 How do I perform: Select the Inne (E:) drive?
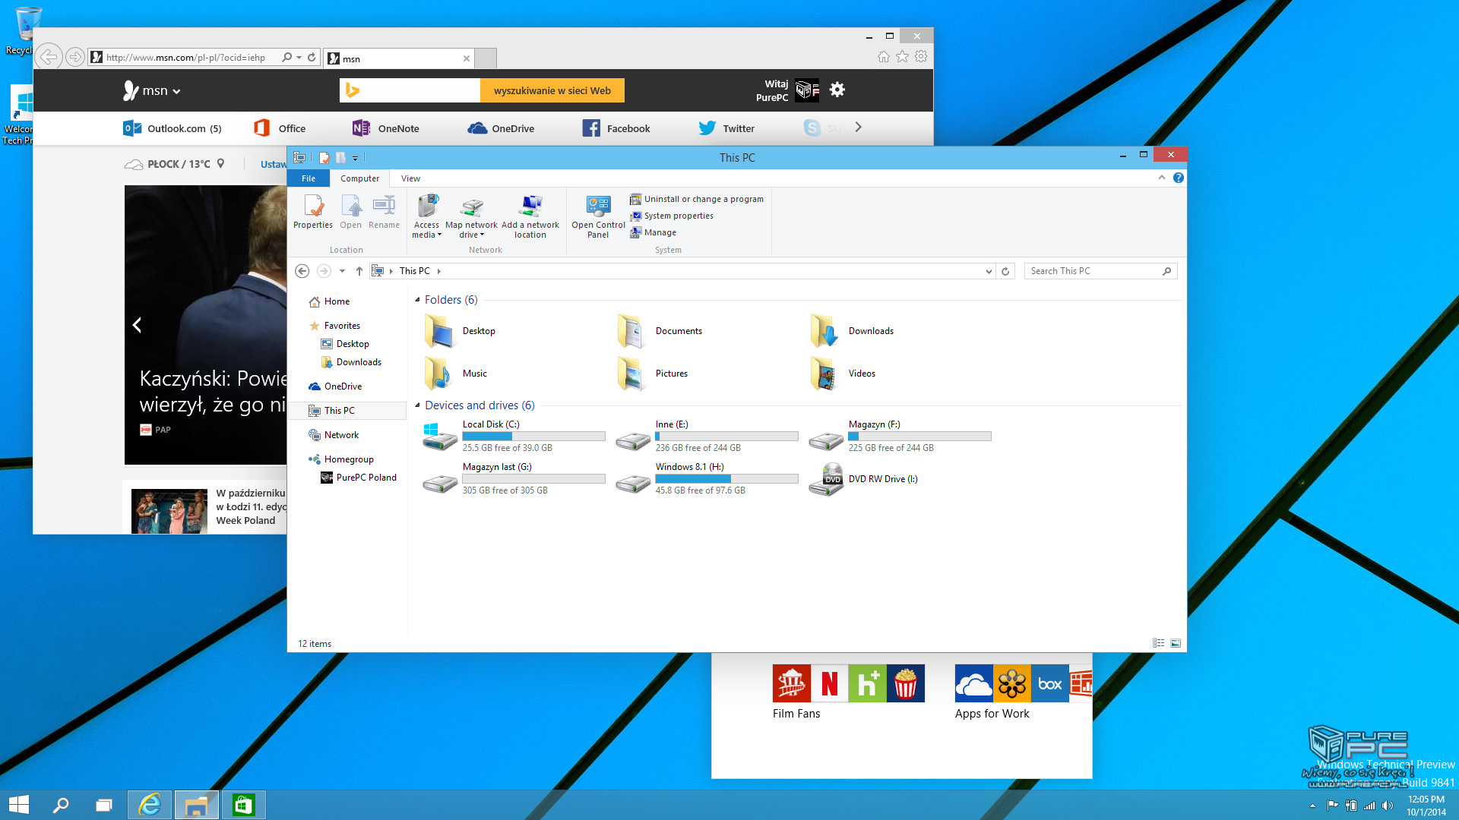(x=707, y=436)
